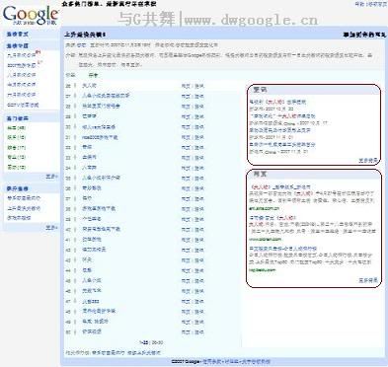Open the keyword ranked 27
This screenshot has height=367, width=388.
pyautogui.click(x=106, y=96)
